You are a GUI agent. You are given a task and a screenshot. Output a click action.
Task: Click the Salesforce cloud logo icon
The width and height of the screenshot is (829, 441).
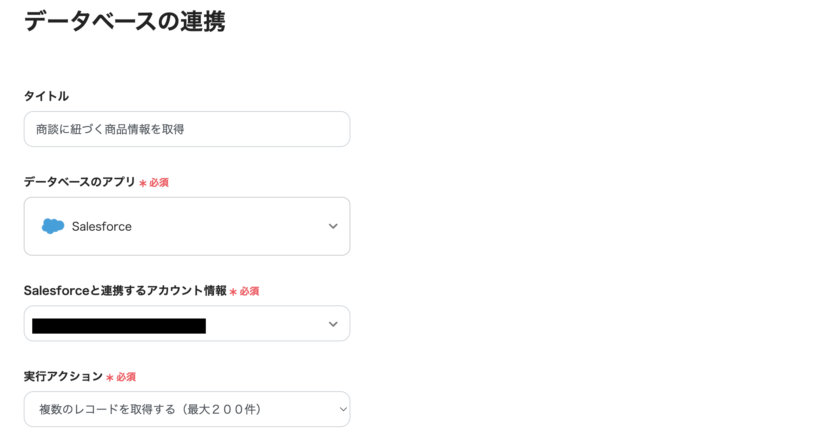(52, 226)
